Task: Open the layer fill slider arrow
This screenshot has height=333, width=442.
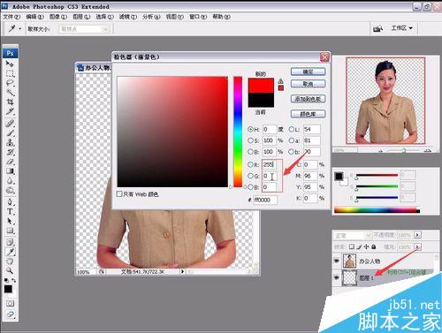Action: (417, 246)
